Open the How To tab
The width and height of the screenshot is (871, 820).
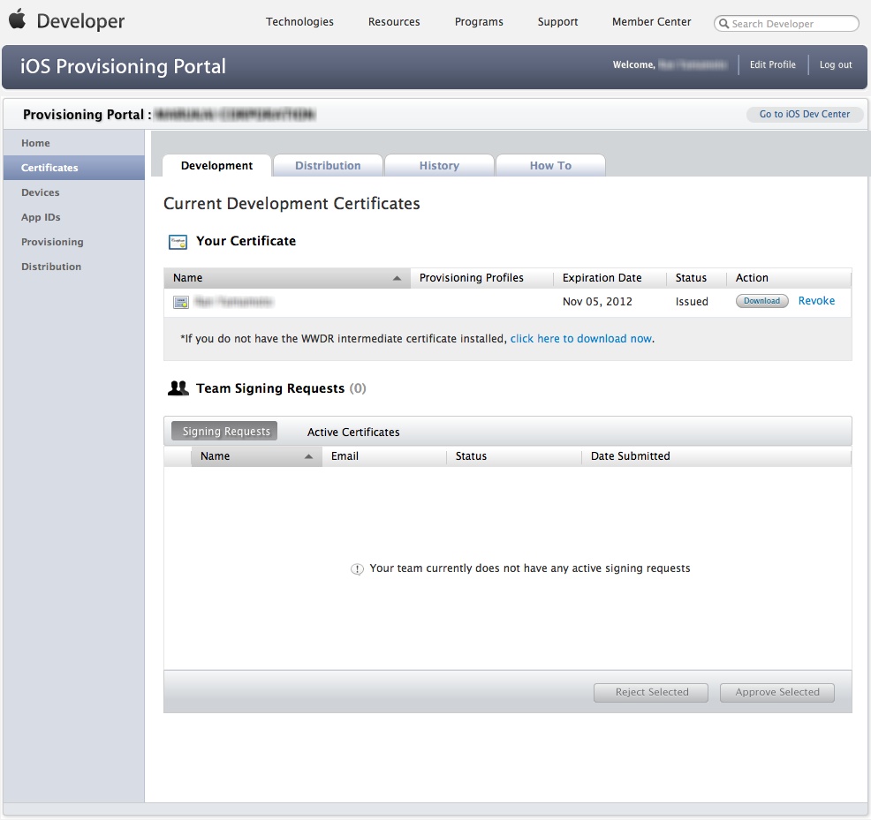[x=550, y=165]
